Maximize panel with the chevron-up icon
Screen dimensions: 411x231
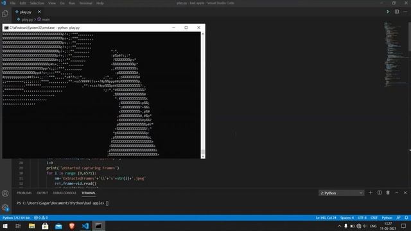coord(397,193)
